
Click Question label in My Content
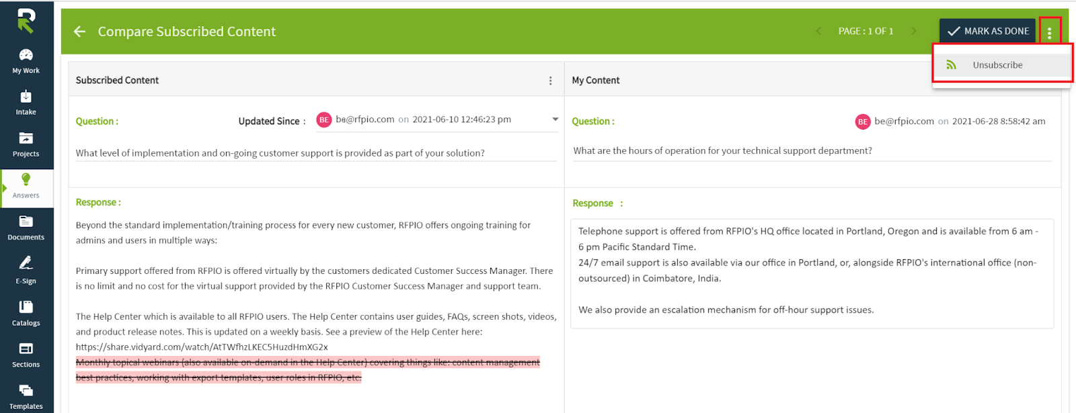[x=593, y=122]
